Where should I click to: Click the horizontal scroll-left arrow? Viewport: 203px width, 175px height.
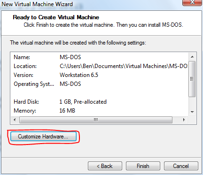pos(15,120)
